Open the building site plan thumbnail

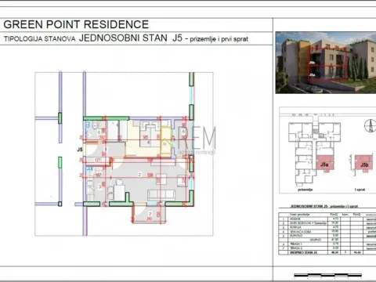327,150
